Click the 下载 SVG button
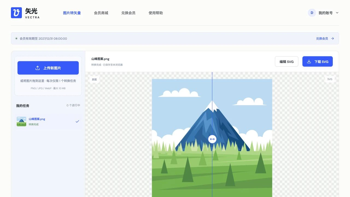Viewport: 350px width, 197px height. coord(317,62)
